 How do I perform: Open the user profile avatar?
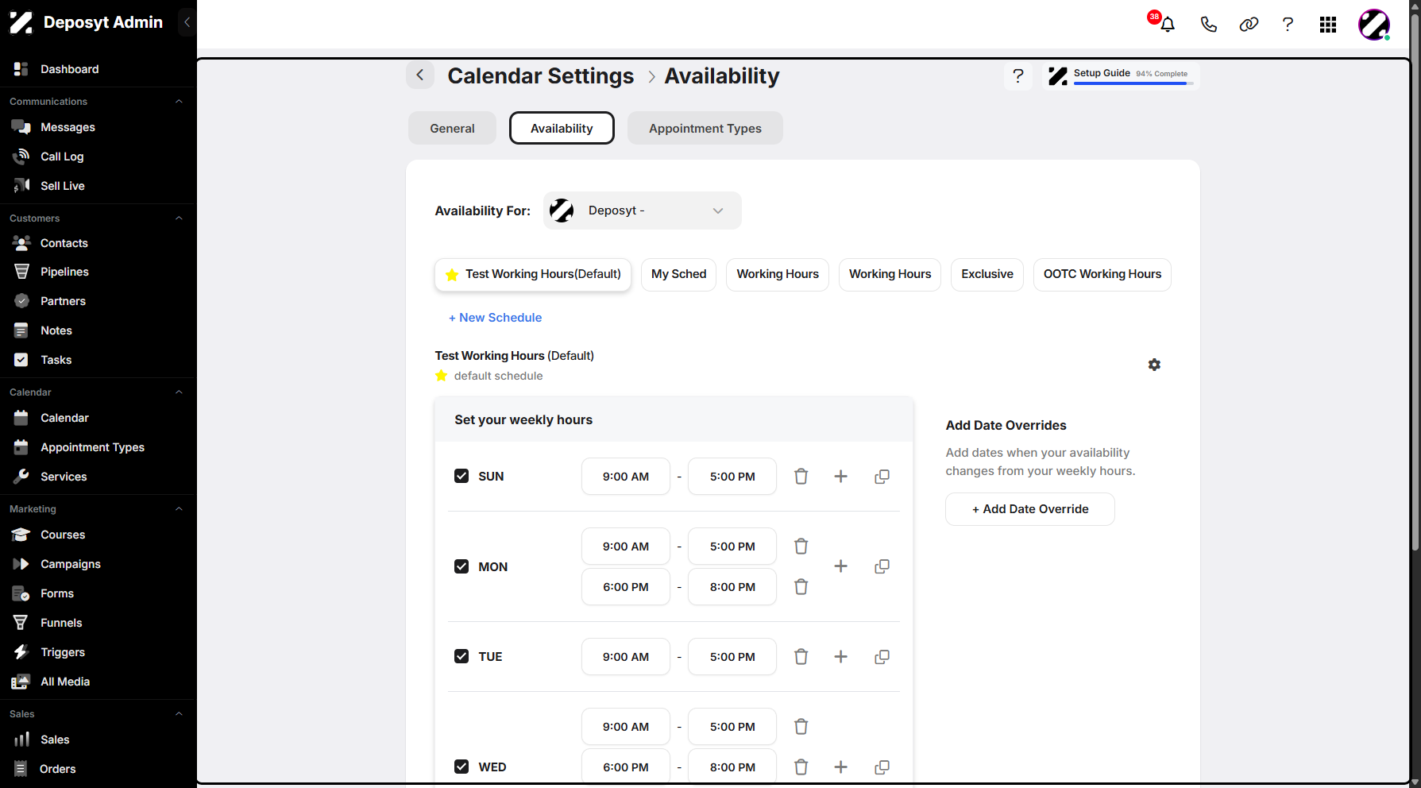(1374, 25)
